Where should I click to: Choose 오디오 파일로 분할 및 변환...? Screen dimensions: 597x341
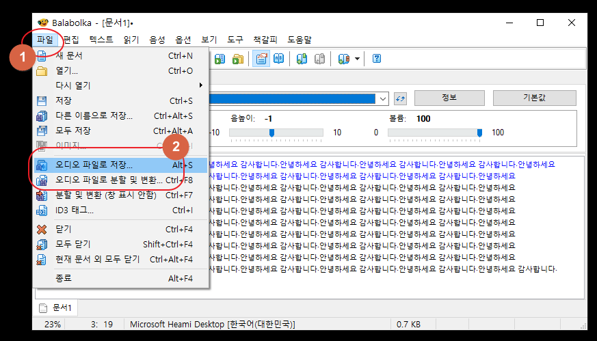click(120, 180)
